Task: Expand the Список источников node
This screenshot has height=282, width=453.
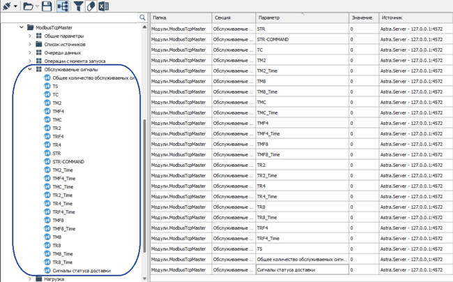Action: (29, 45)
